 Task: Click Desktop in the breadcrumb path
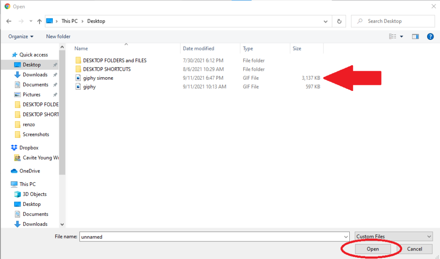point(96,21)
